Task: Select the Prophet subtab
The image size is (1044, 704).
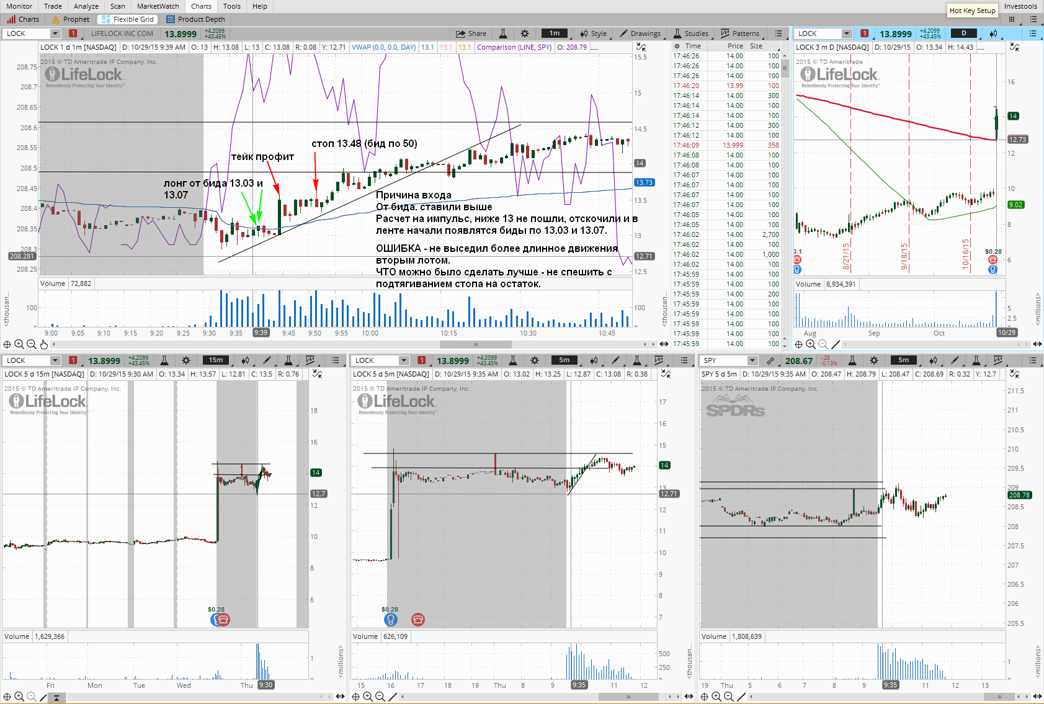Action: pyautogui.click(x=71, y=19)
